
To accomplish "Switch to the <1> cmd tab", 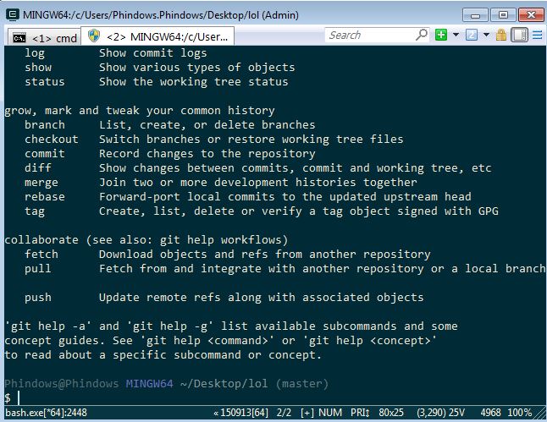I will pyautogui.click(x=44, y=38).
